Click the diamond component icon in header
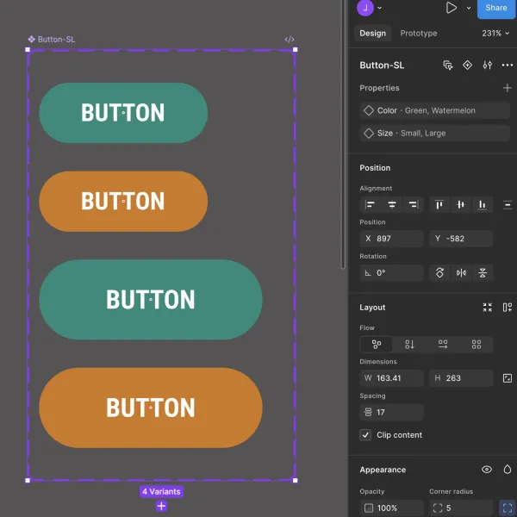This screenshot has height=517, width=517. tap(467, 65)
